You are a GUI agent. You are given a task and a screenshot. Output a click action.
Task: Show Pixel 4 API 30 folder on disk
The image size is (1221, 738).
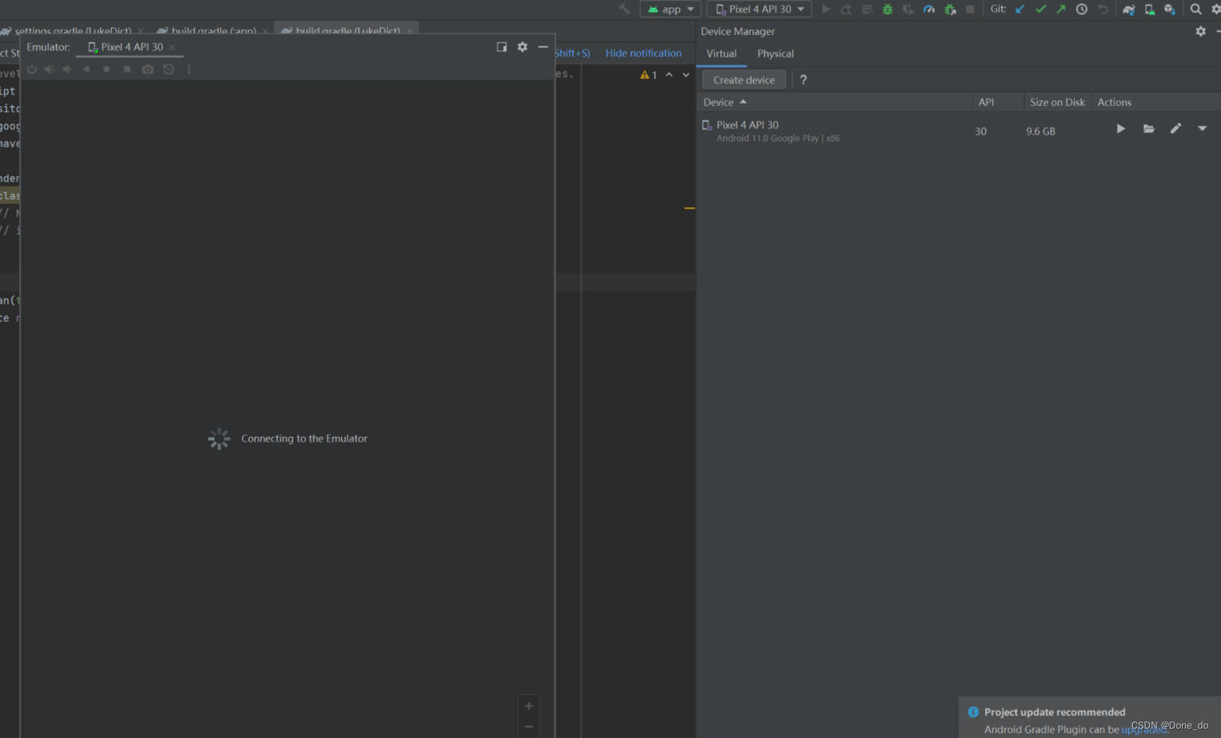pos(1149,128)
